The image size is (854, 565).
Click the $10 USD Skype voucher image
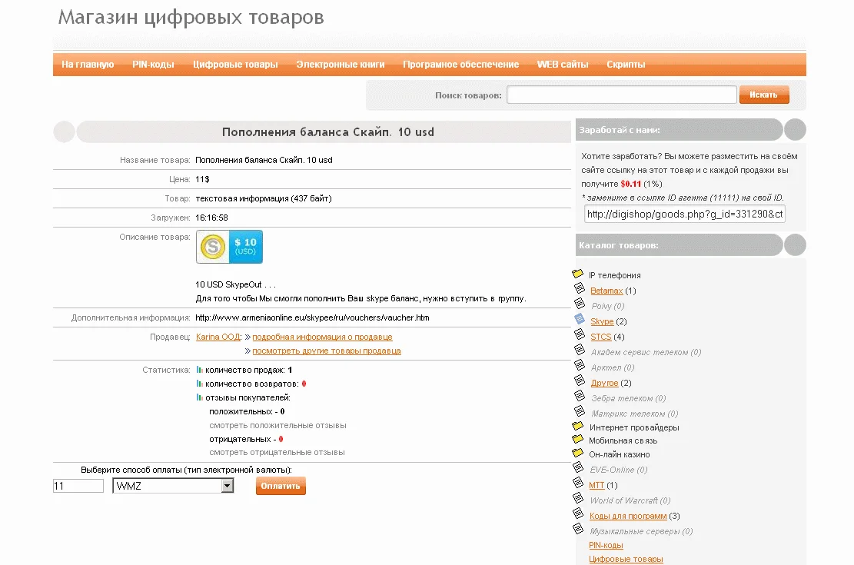229,247
